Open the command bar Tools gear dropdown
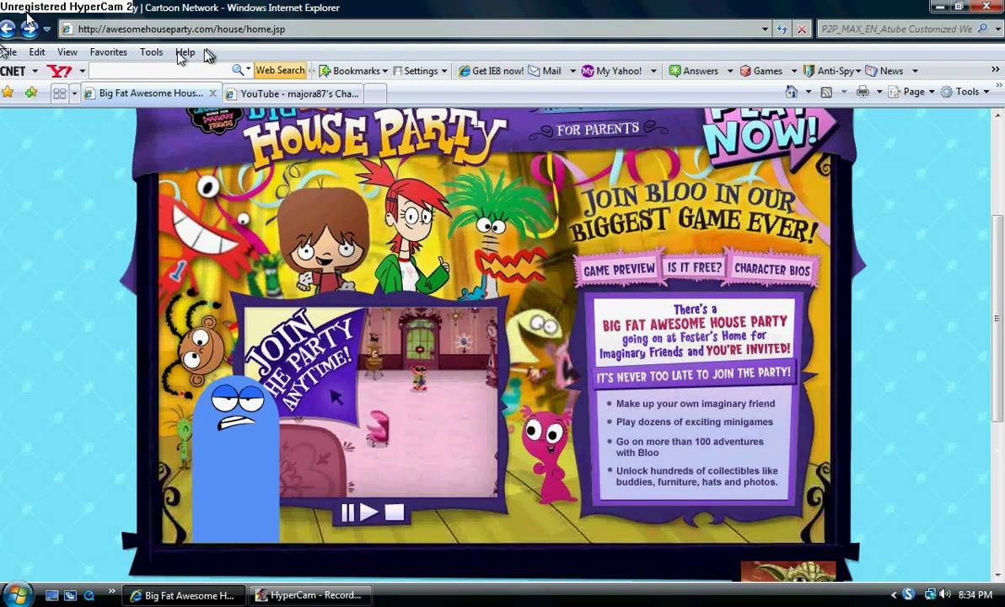The height and width of the screenshot is (607, 1005). (x=965, y=92)
